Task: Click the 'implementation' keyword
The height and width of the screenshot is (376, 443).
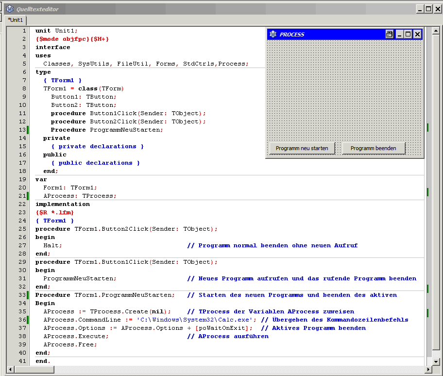Action: click(x=63, y=204)
